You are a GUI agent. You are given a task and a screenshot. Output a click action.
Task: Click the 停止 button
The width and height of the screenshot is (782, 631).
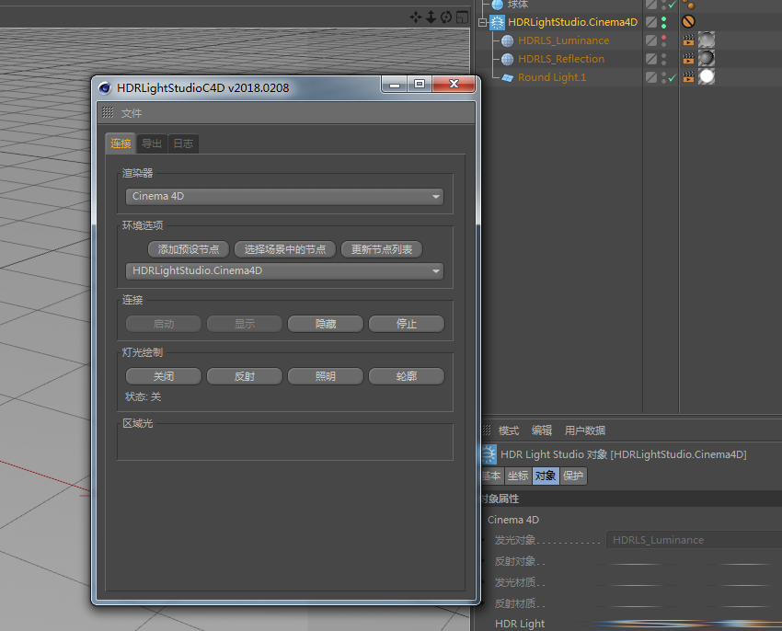(x=407, y=324)
